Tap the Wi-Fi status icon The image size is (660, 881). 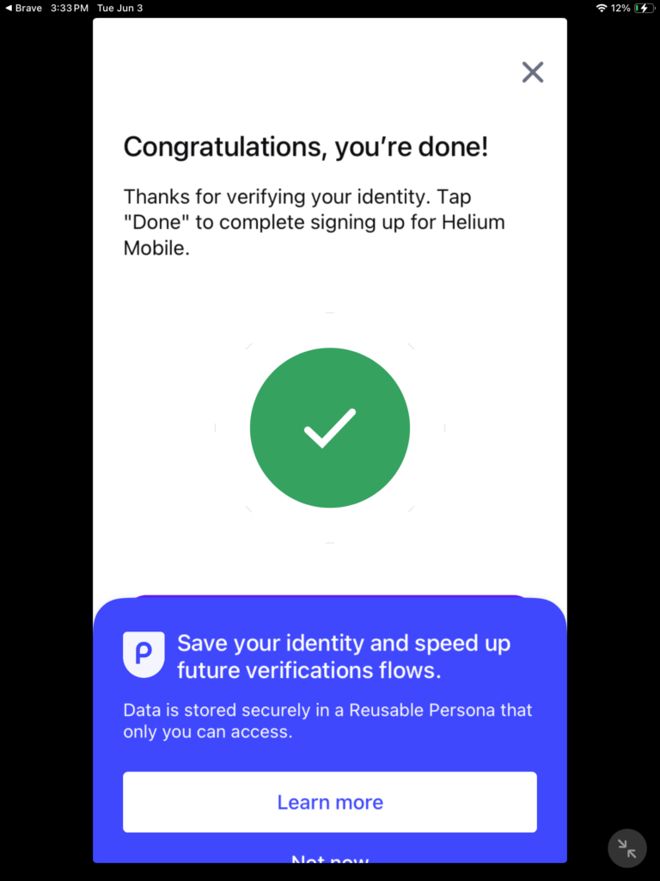[601, 8]
